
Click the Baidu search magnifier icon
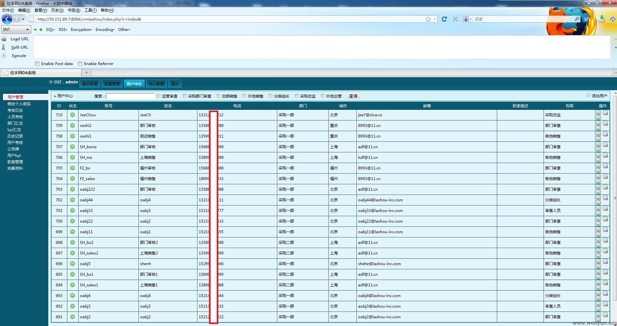pyautogui.click(x=577, y=19)
